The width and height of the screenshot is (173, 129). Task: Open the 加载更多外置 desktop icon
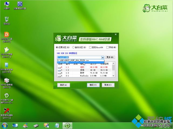pyautogui.click(x=20, y=5)
